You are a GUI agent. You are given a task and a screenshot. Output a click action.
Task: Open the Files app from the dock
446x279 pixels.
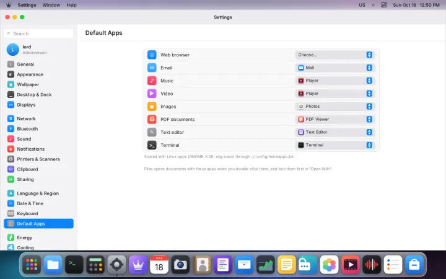[x=53, y=265]
